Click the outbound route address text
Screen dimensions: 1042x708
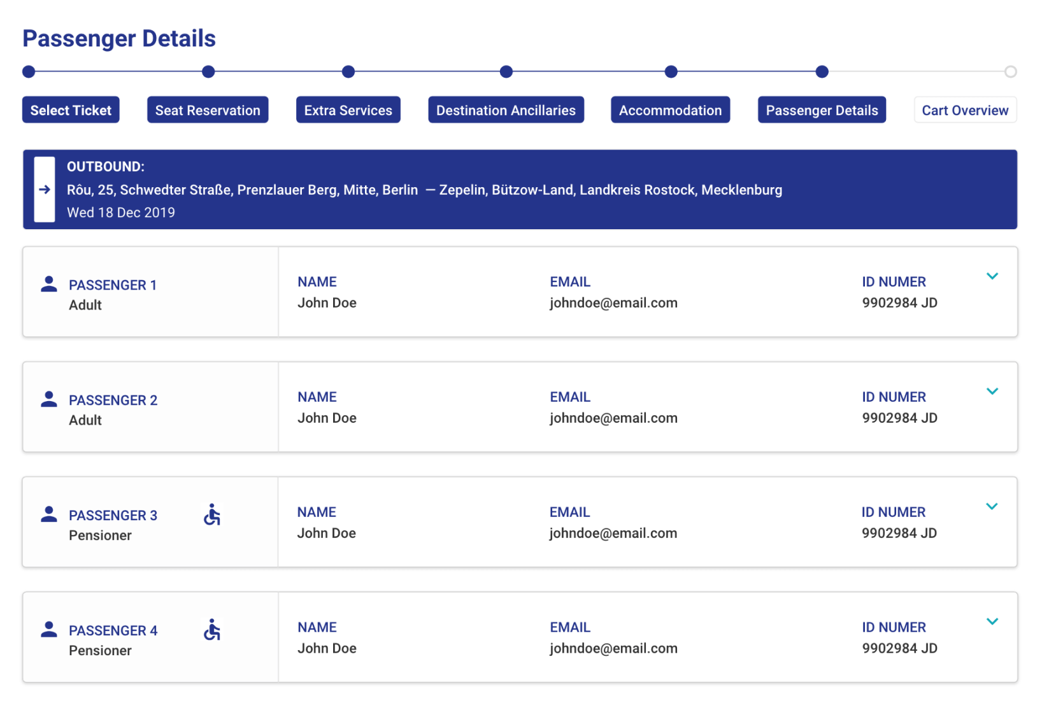(x=425, y=190)
